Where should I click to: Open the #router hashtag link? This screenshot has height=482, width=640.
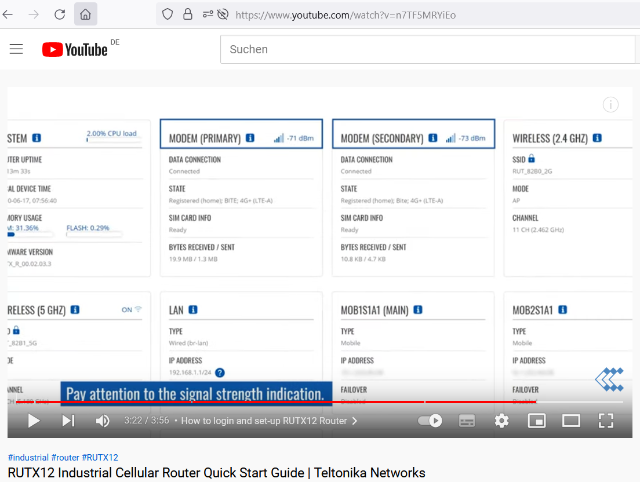pyautogui.click(x=65, y=458)
